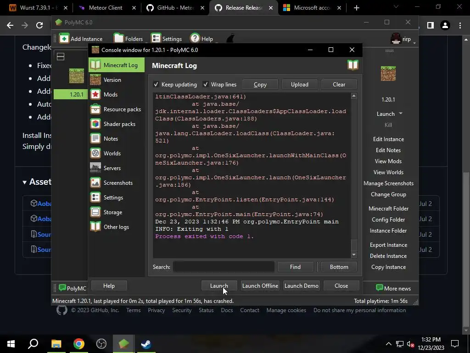Close the console with Close button
This screenshot has width=470, height=353.
pos(341,286)
